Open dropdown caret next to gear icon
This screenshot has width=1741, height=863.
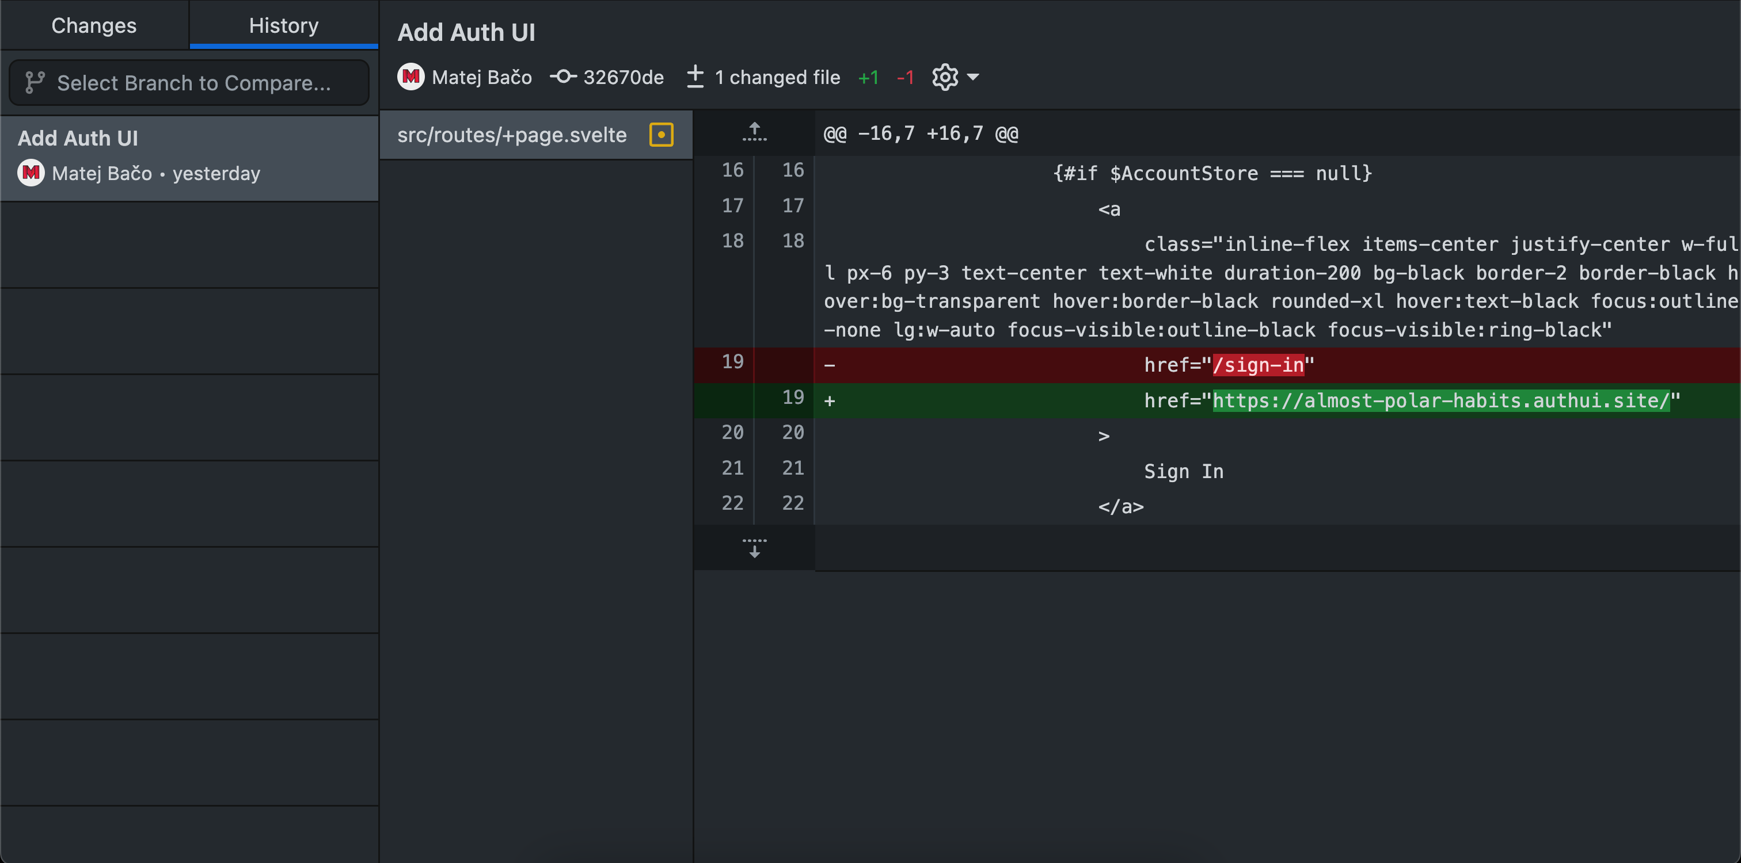[973, 77]
